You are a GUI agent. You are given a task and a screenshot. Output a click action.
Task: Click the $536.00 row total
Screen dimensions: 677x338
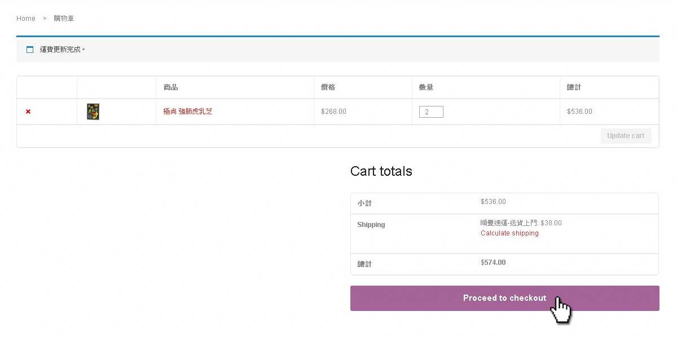pyautogui.click(x=579, y=112)
